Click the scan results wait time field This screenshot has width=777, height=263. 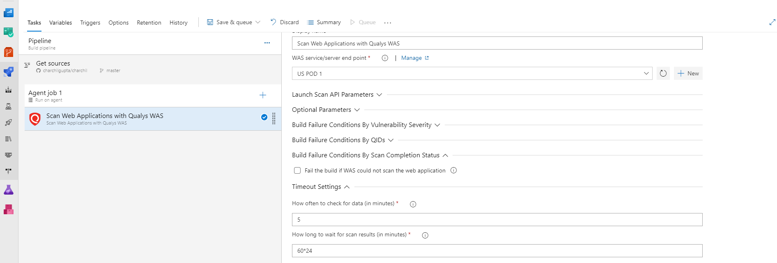click(497, 251)
